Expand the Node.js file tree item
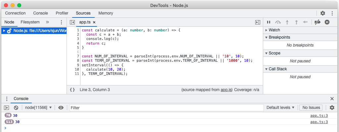 click(x=4, y=31)
